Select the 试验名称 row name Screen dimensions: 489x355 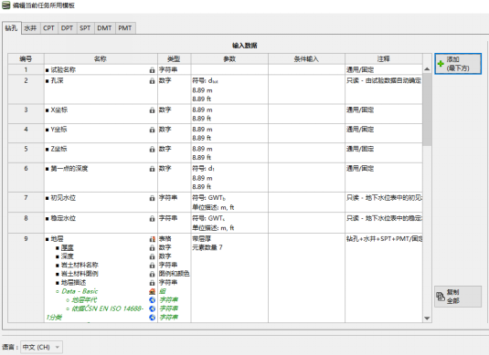(x=63, y=69)
